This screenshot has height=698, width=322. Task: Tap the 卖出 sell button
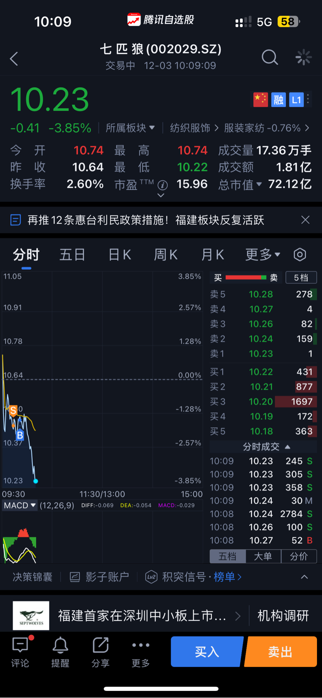(280, 651)
